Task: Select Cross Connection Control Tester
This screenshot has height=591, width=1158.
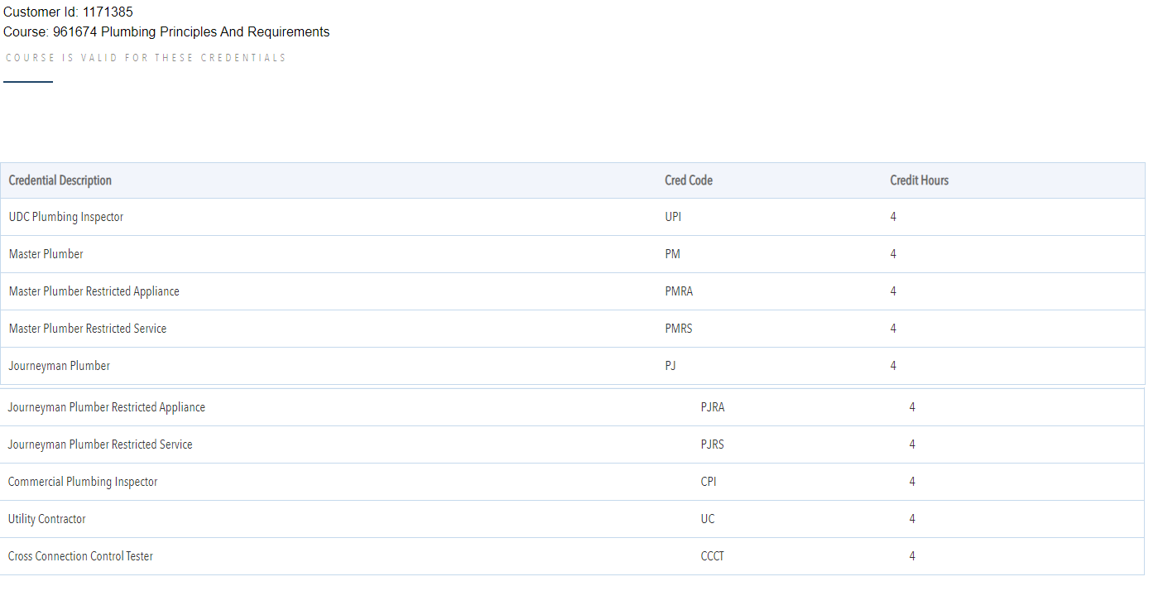Action: (x=80, y=556)
